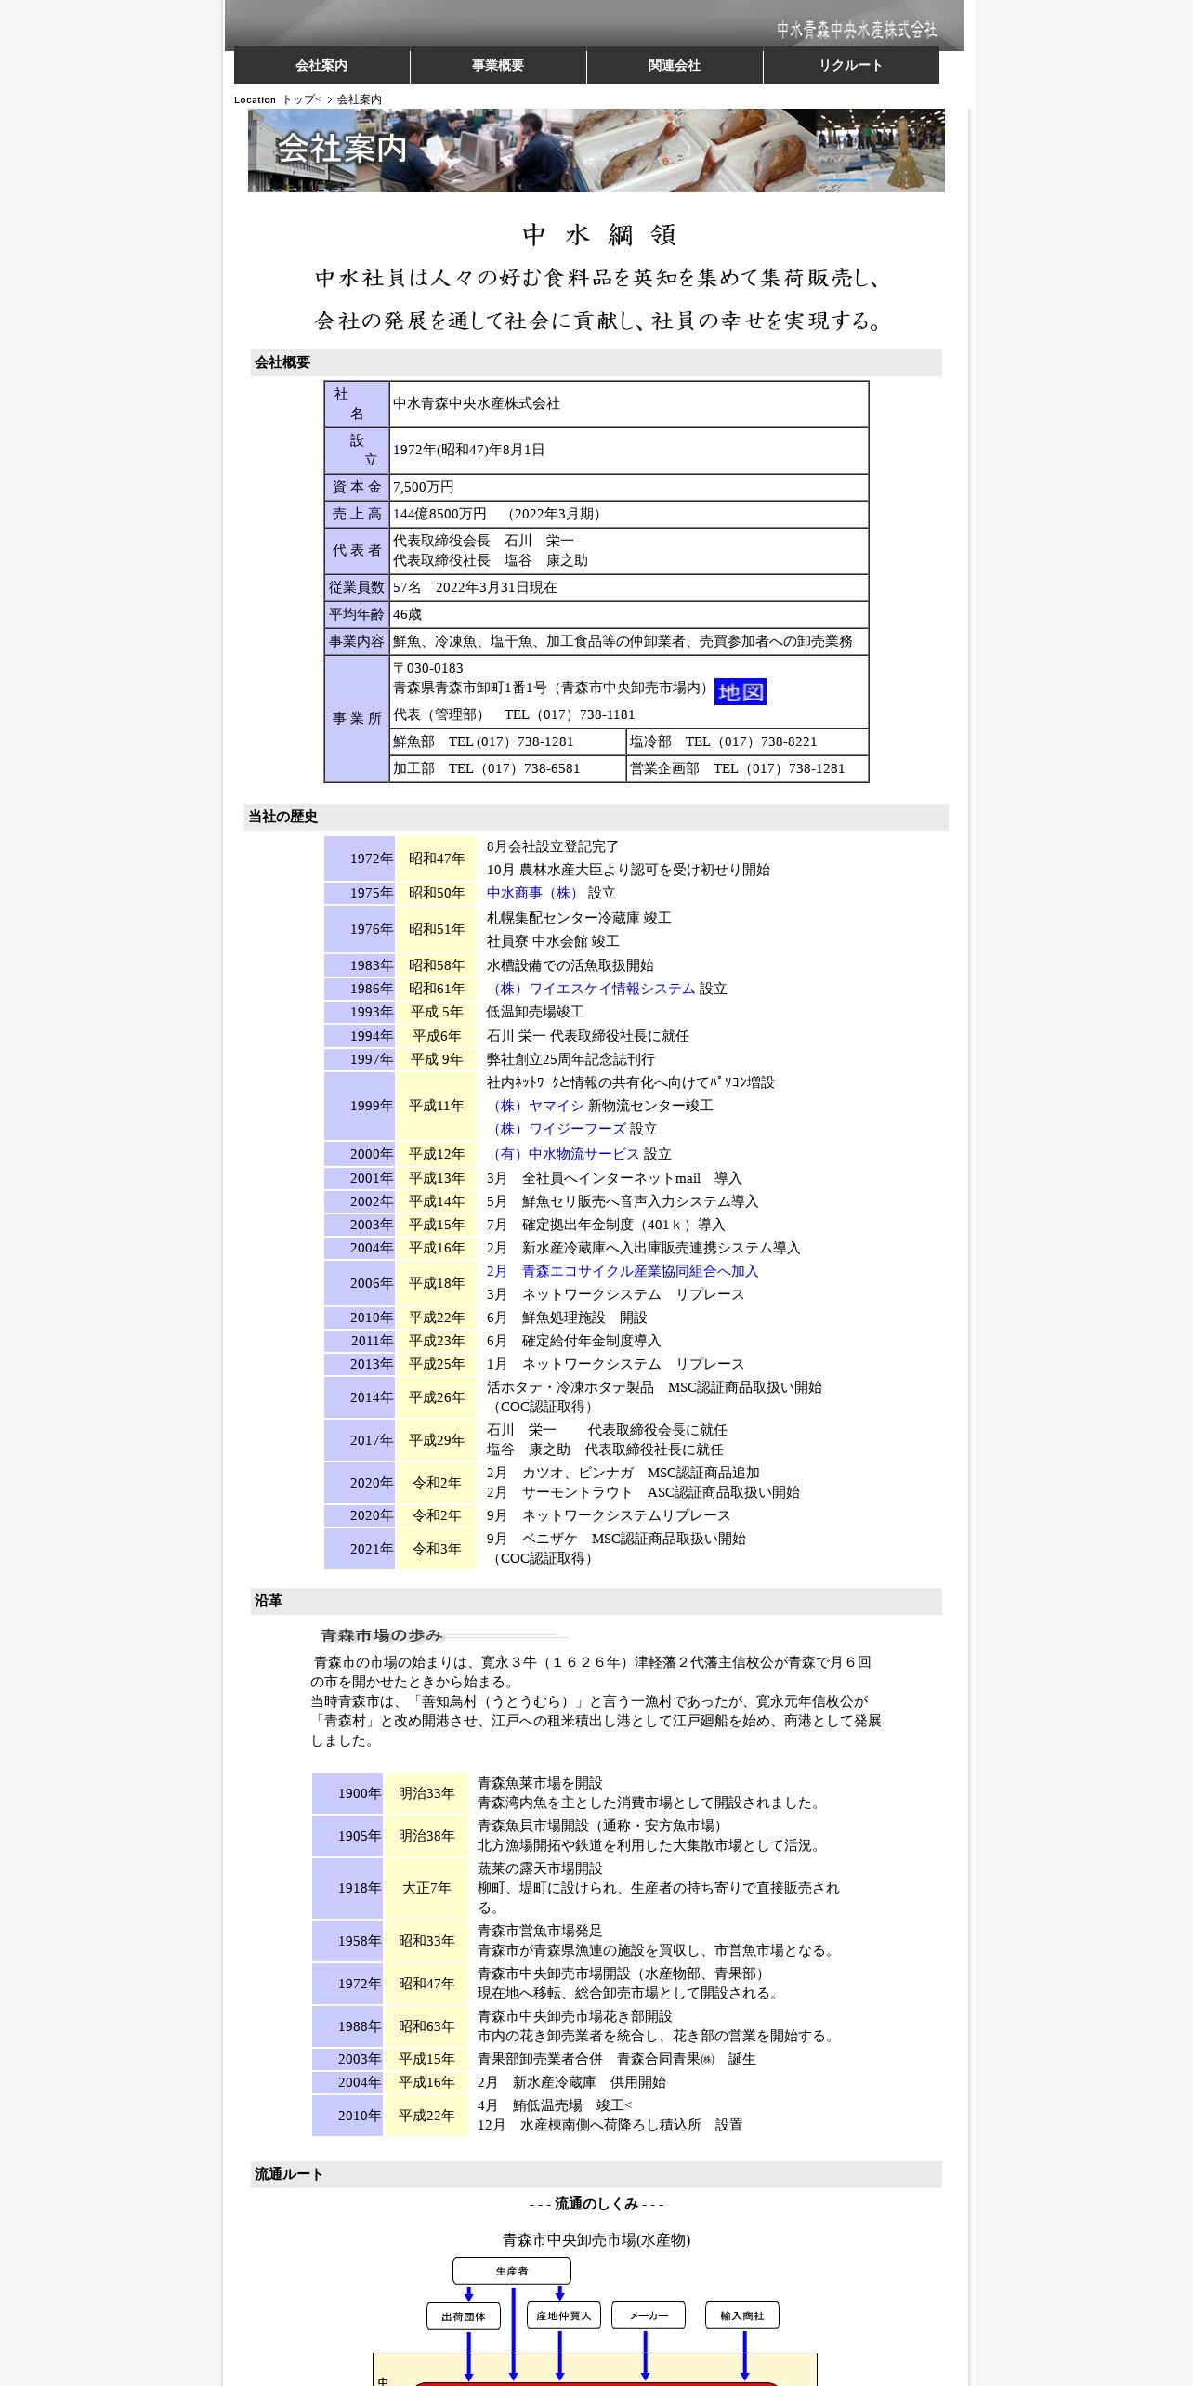Select 加工部 TEL (017)738-6581 cell
Viewport: 1193px width, 2386px height.
[x=507, y=768]
